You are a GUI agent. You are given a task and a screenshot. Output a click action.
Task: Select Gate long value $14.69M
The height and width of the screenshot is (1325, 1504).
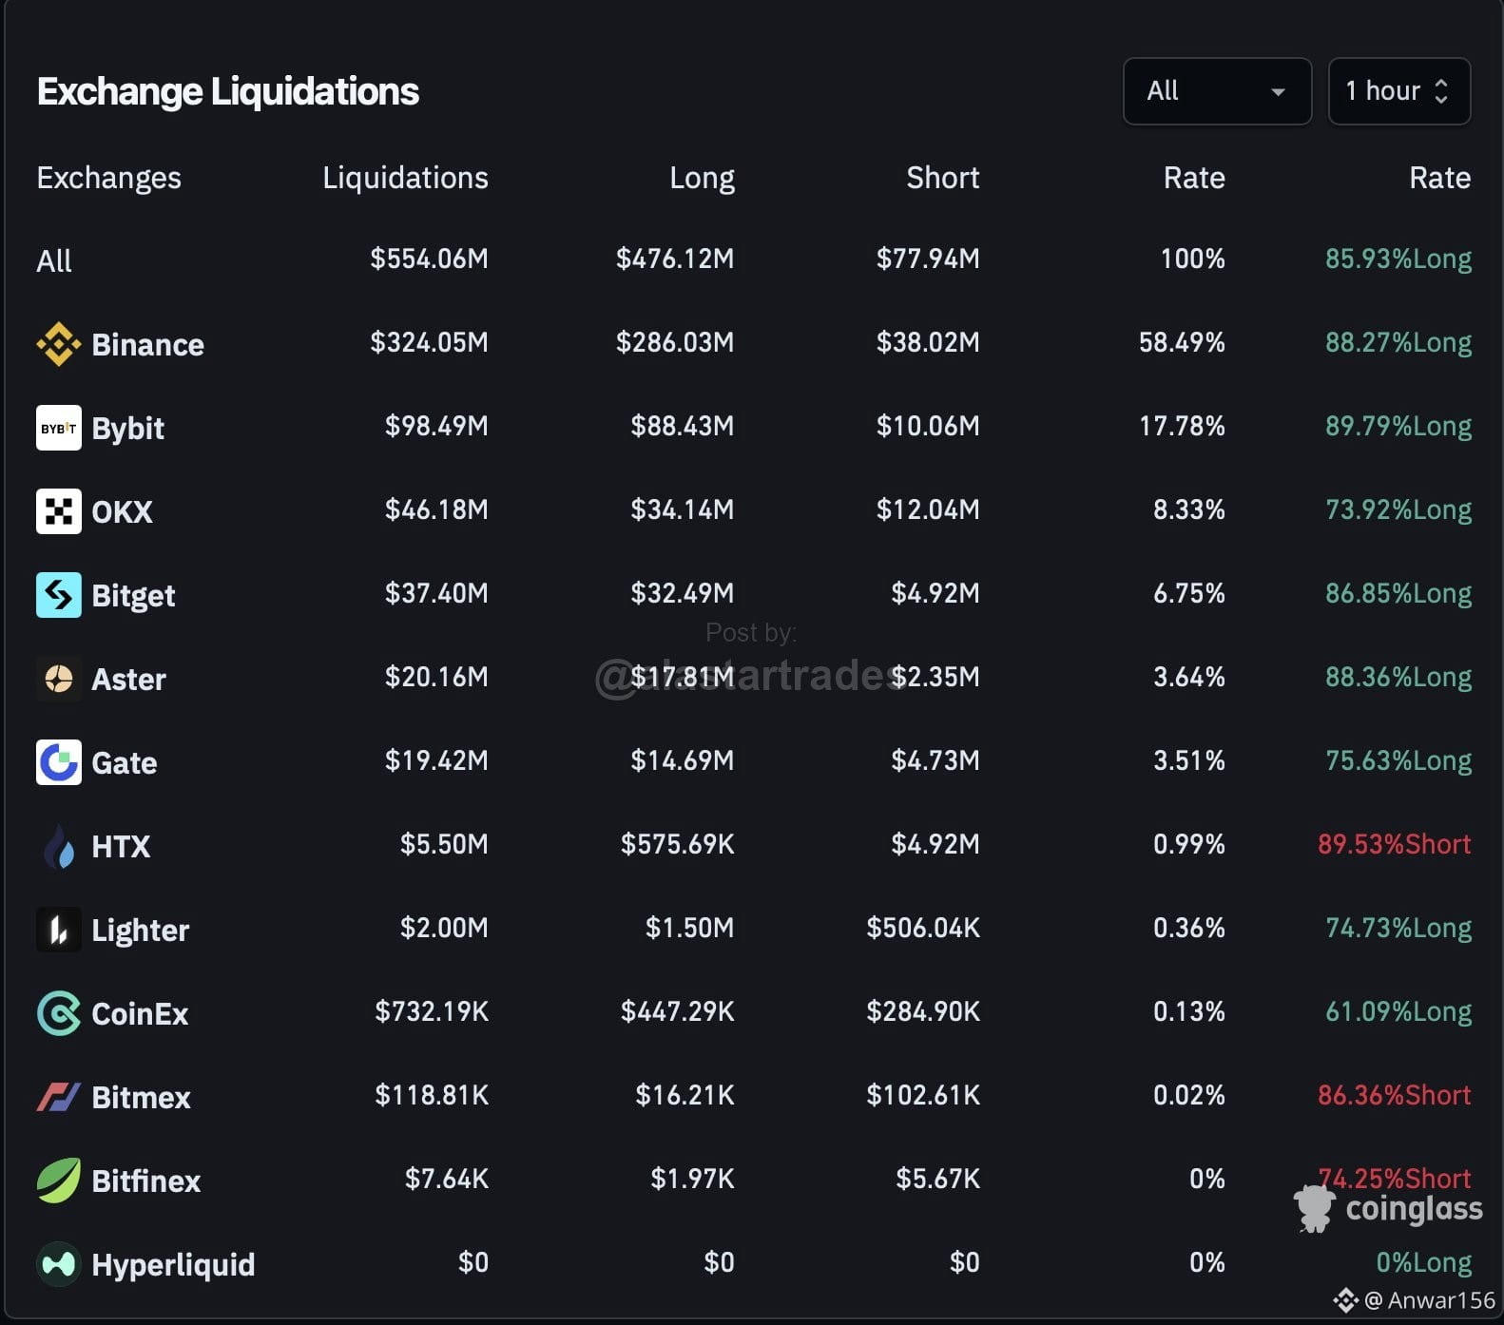tap(683, 760)
